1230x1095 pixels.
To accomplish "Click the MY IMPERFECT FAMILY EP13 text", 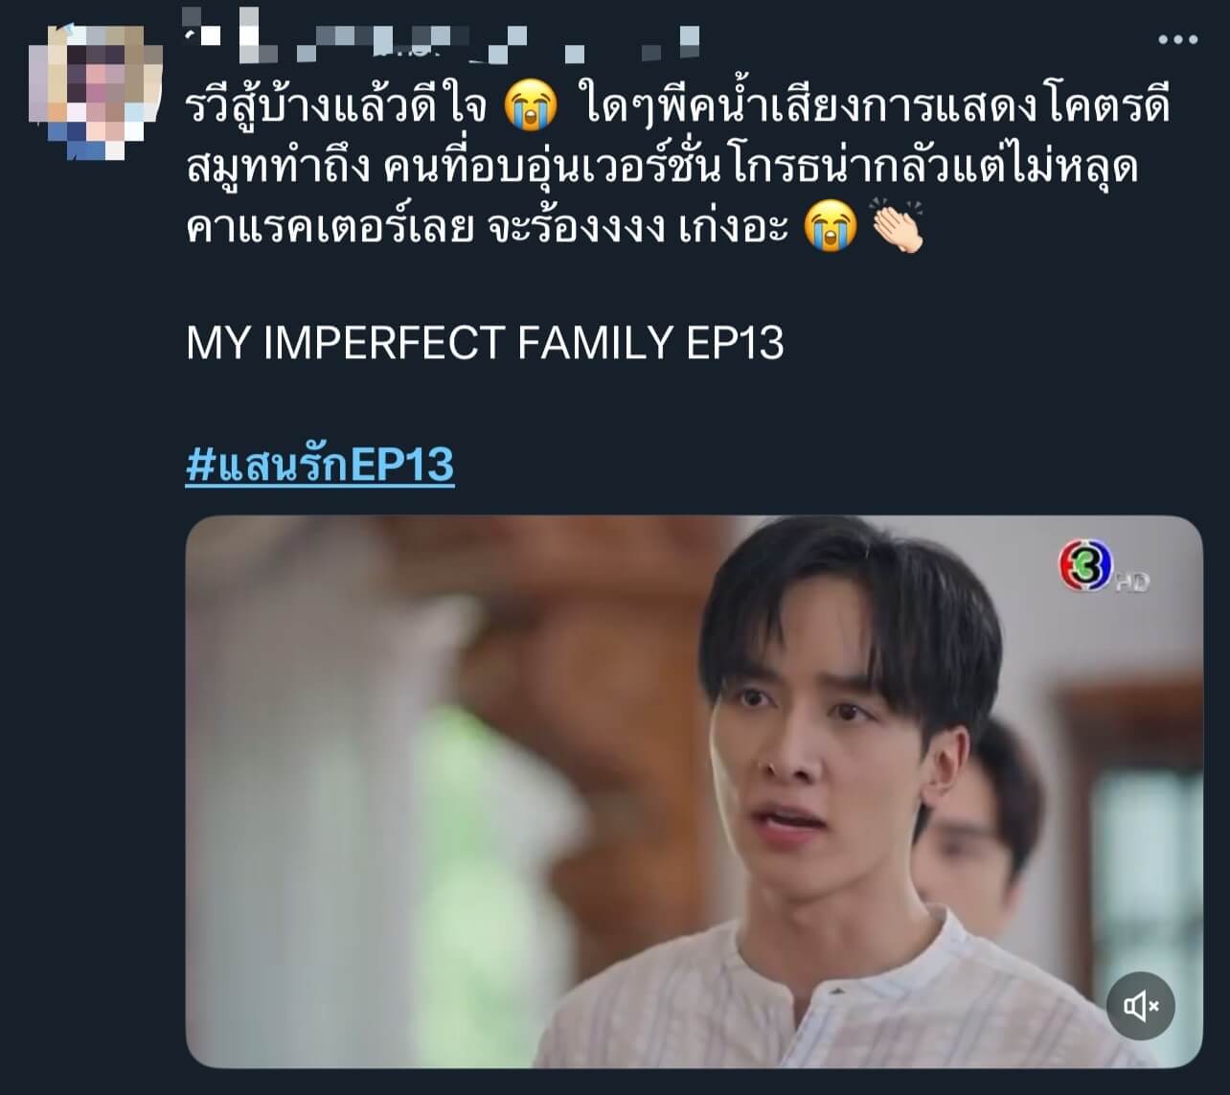I will (485, 343).
